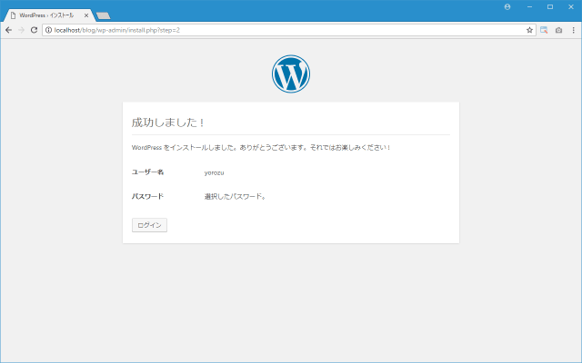Image resolution: width=582 pixels, height=363 pixels.
Task: Open site info icon beside localhost URL
Action: point(48,30)
